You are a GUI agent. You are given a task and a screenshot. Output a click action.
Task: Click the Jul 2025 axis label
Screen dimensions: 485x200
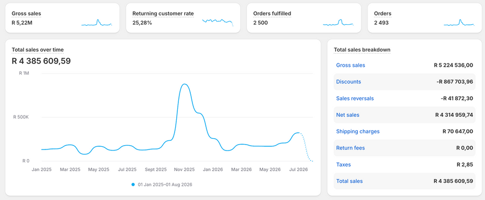coord(127,169)
